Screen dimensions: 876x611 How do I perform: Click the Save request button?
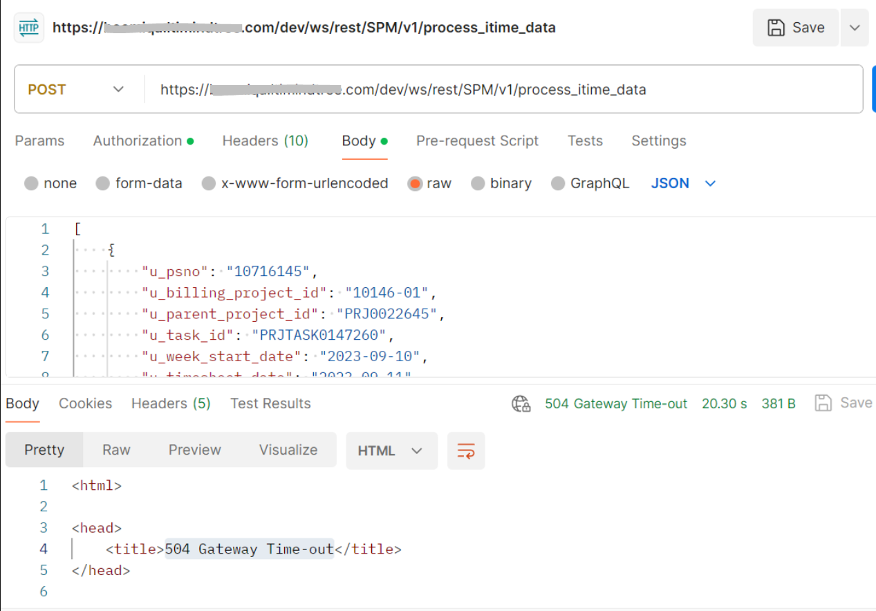(x=796, y=28)
